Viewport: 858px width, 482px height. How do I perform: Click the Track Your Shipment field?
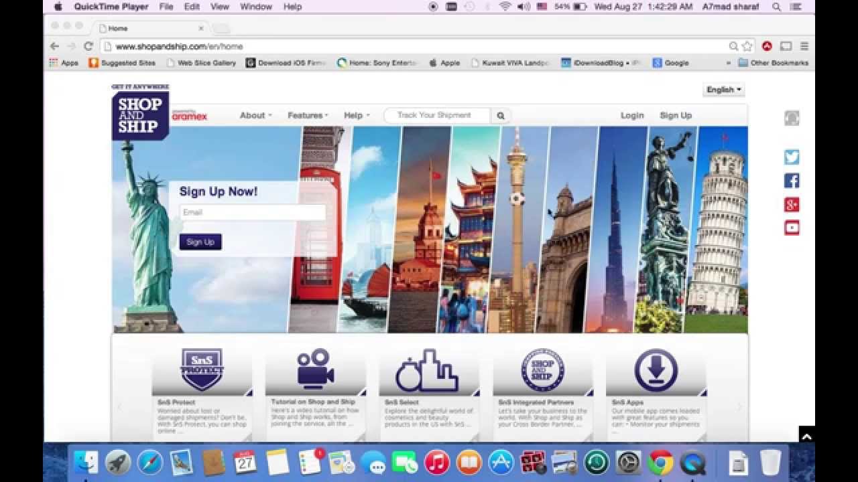437,116
